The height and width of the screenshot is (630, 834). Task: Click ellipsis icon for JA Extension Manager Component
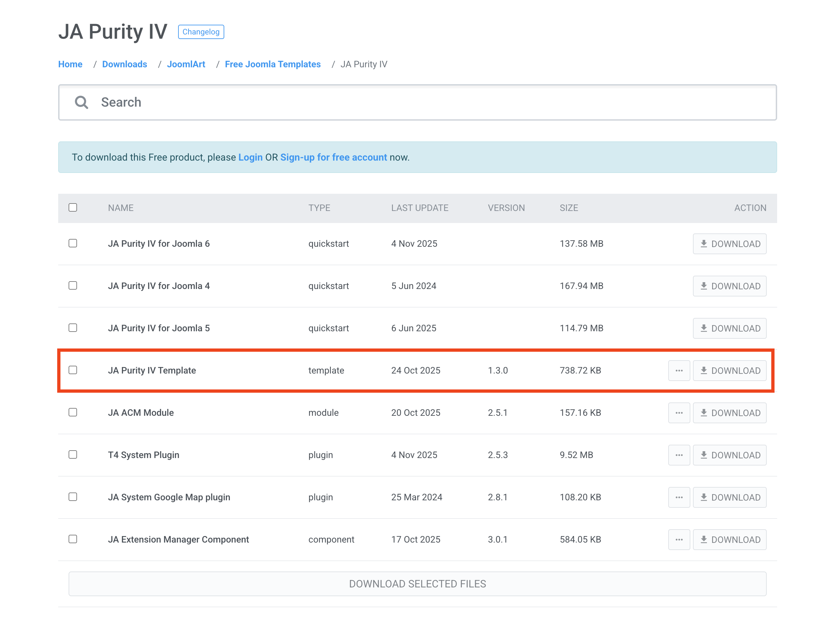point(679,539)
